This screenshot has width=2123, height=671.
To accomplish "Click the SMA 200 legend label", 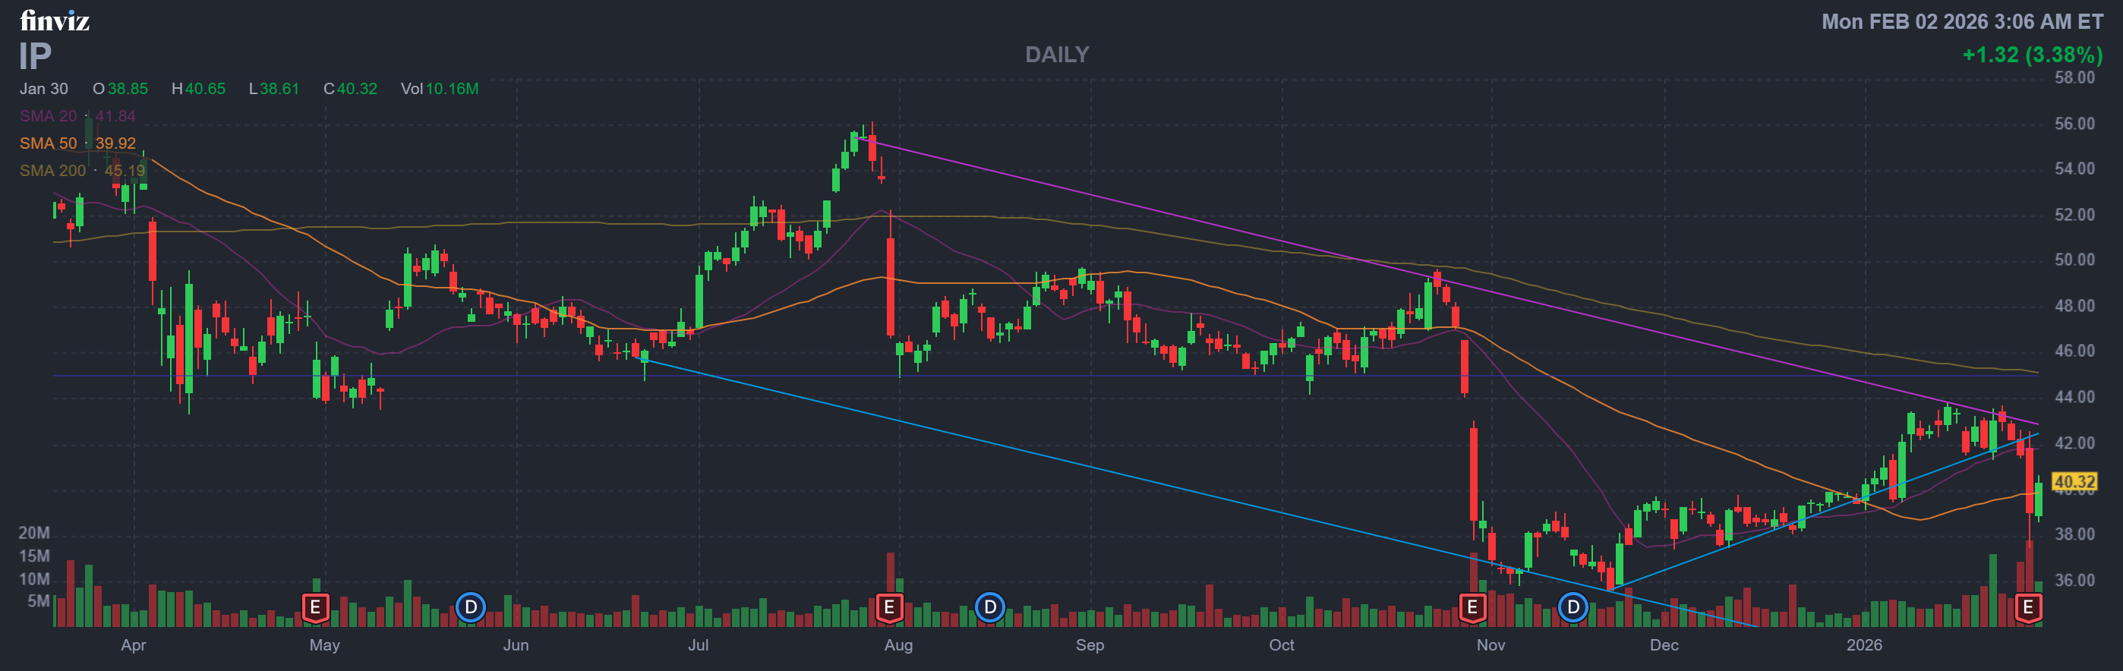I will [52, 171].
